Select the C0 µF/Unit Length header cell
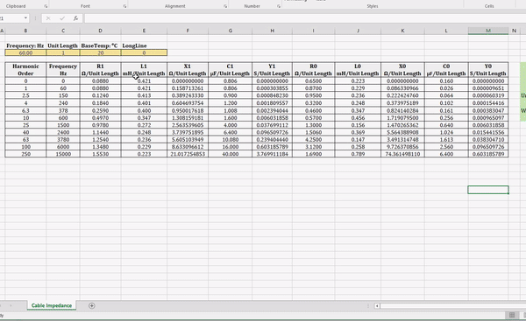The image size is (526, 321). [446, 70]
